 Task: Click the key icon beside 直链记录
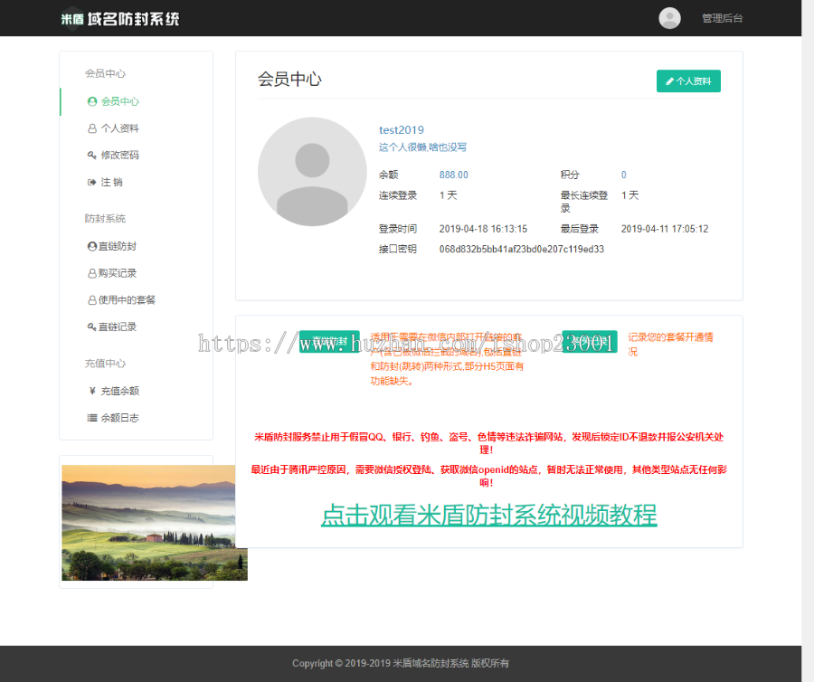tap(92, 327)
